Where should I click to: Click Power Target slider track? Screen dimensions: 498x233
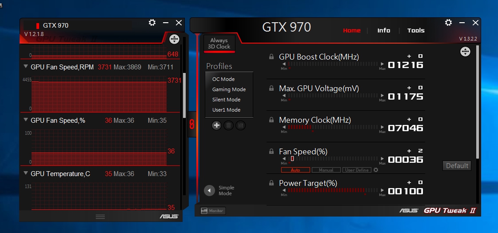click(333, 190)
